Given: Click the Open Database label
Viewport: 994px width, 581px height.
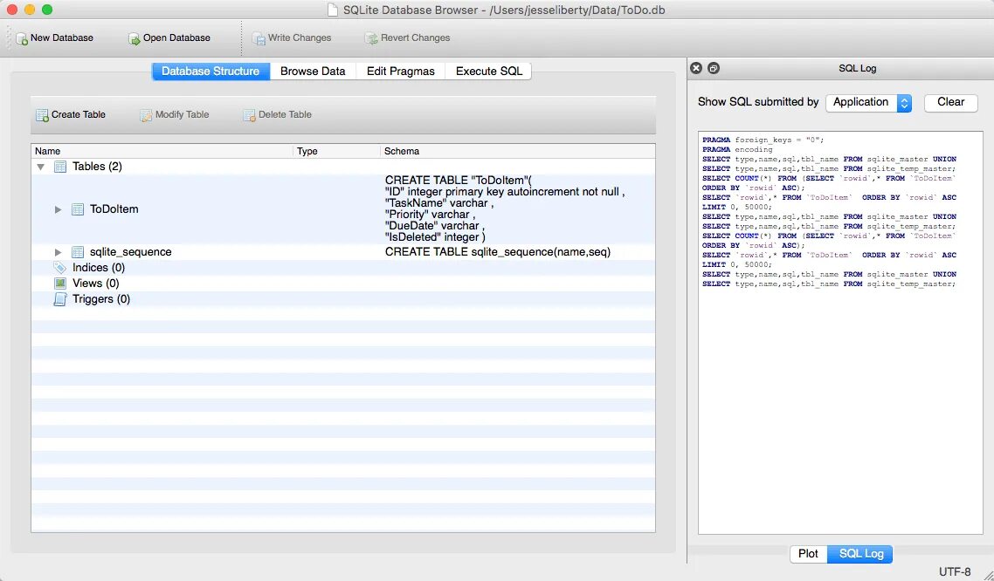Looking at the screenshot, I should [176, 38].
